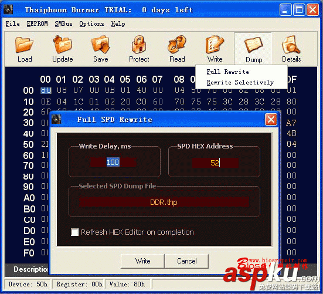Viewport: 323px width, 294px height.
Task: Click the Cancel button in the dialog
Action: point(187,261)
